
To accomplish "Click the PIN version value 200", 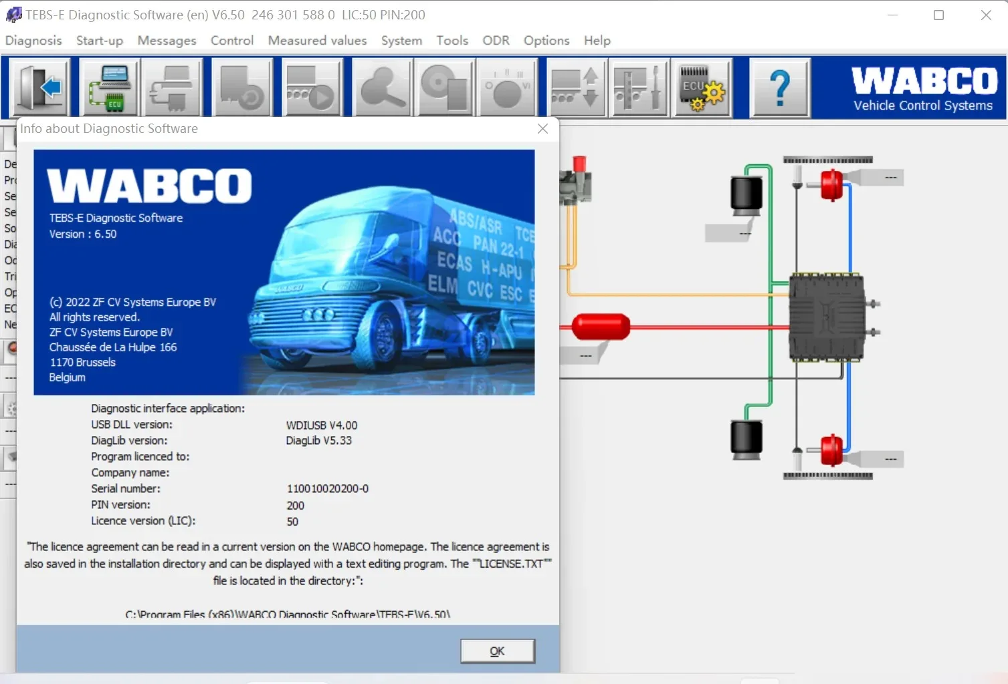I will pyautogui.click(x=296, y=506).
